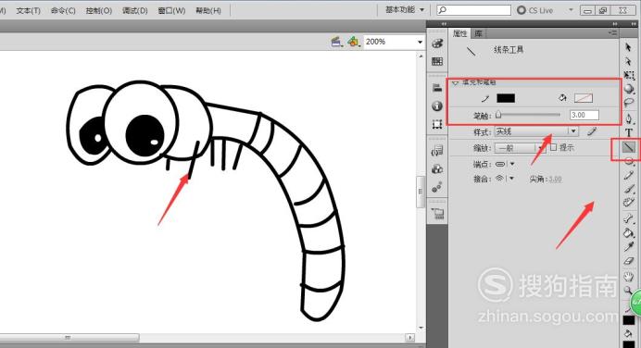Click the fill color none swatch in properties
This screenshot has width=641, height=348.
pos(583,98)
